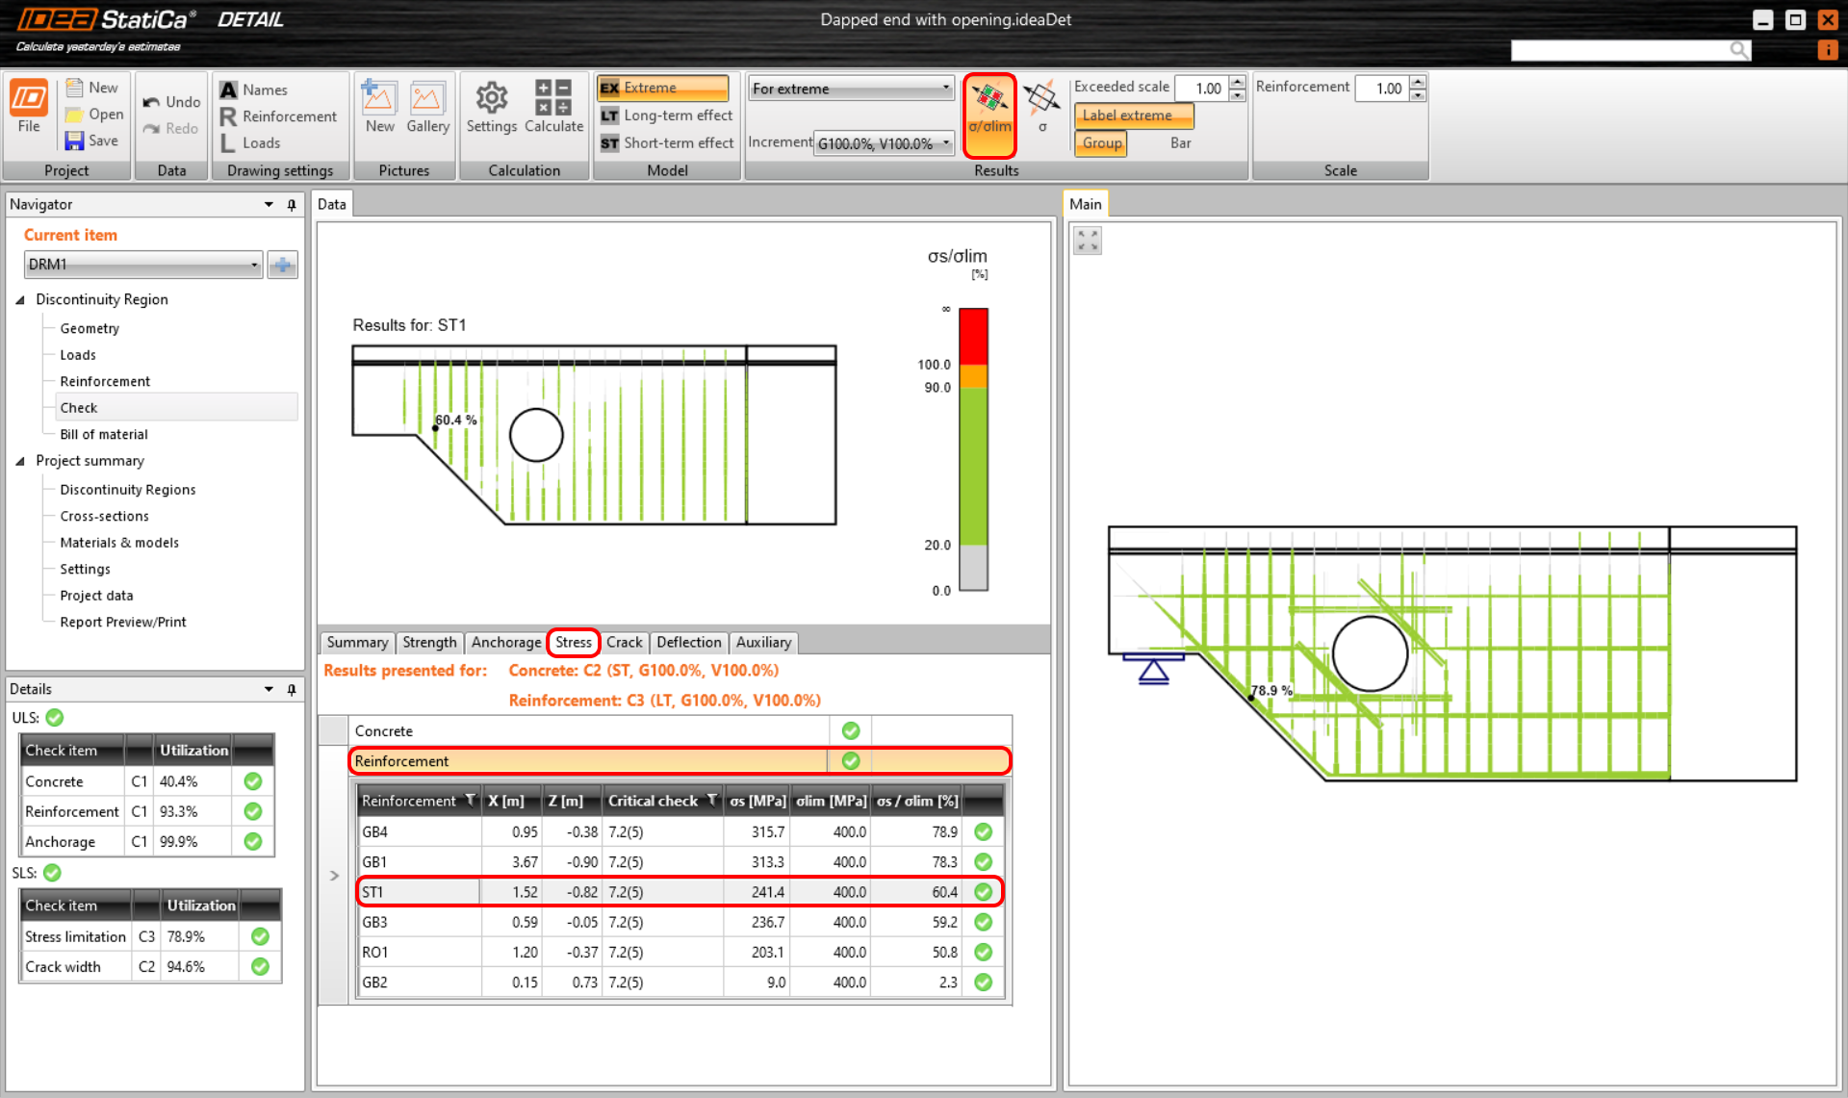Screen dimensions: 1848x1098
Task: Toggle the Label extreme option
Action: pyautogui.click(x=1133, y=115)
